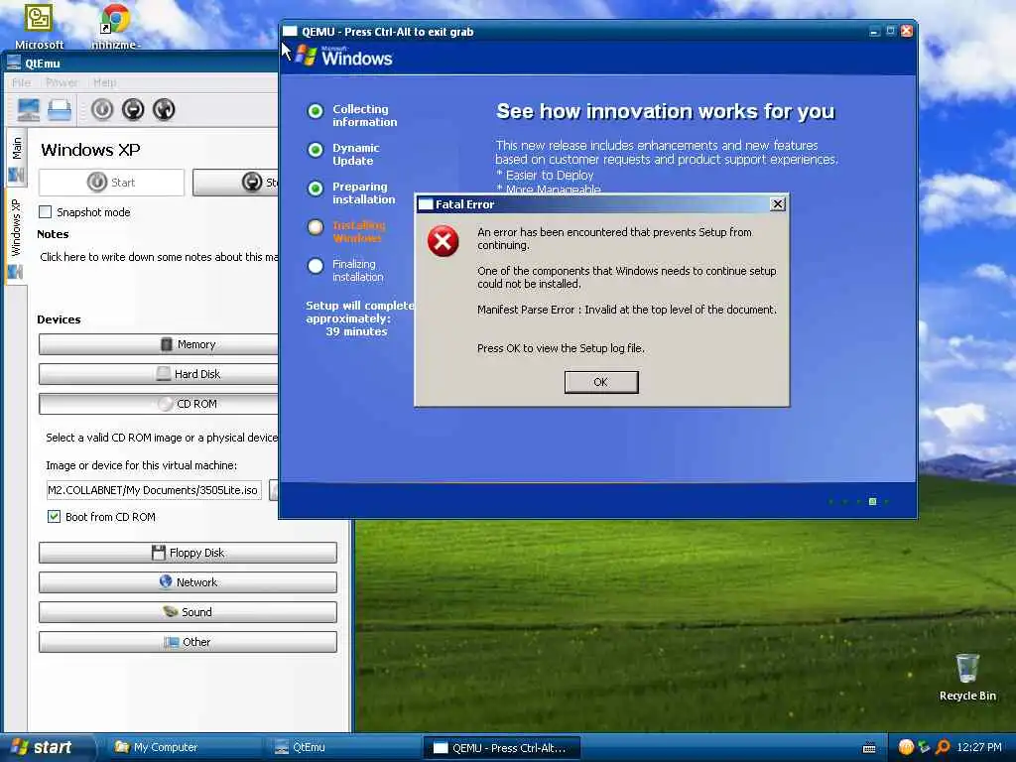This screenshot has width=1016, height=762.
Task: Open the File menu in QtEmu
Action: click(x=22, y=82)
